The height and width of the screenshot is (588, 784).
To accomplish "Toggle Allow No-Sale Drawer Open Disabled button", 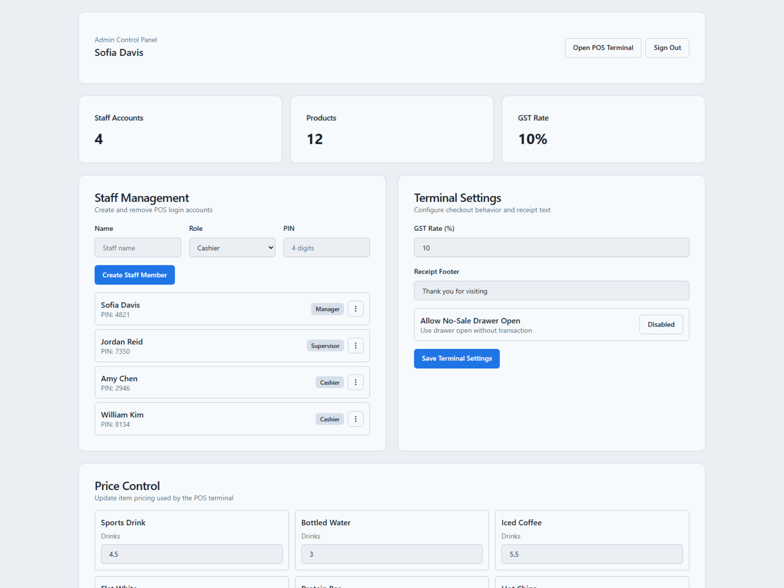I will (661, 324).
